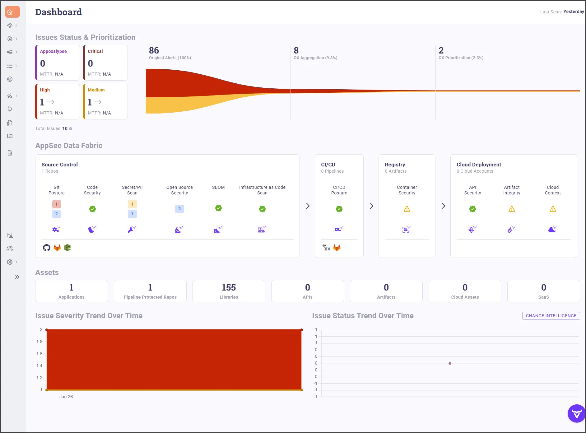Open the Appoxalypse issues card
Screen dimensions: 586x433
[x=58, y=63]
